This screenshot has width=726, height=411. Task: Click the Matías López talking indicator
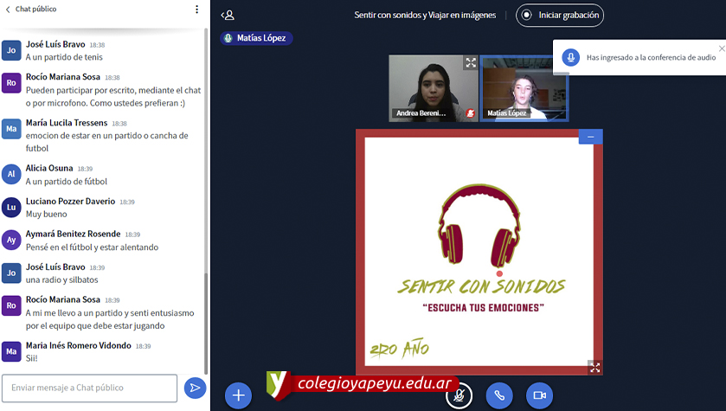pos(257,38)
